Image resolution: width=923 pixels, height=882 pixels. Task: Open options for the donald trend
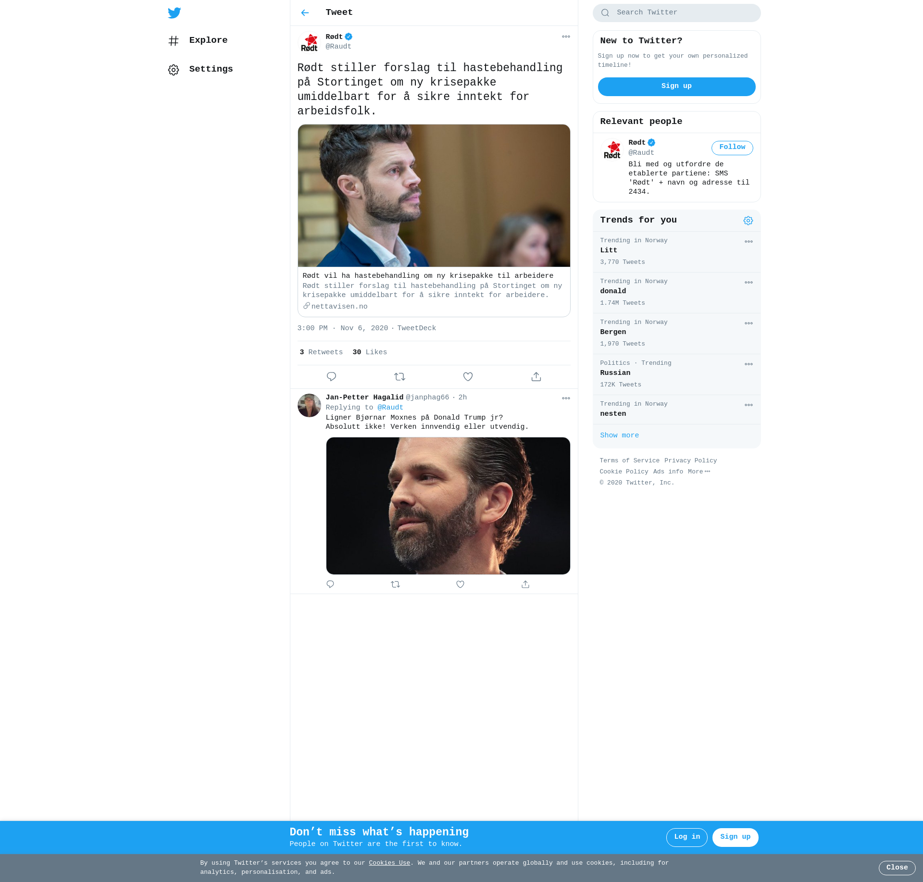pos(748,283)
